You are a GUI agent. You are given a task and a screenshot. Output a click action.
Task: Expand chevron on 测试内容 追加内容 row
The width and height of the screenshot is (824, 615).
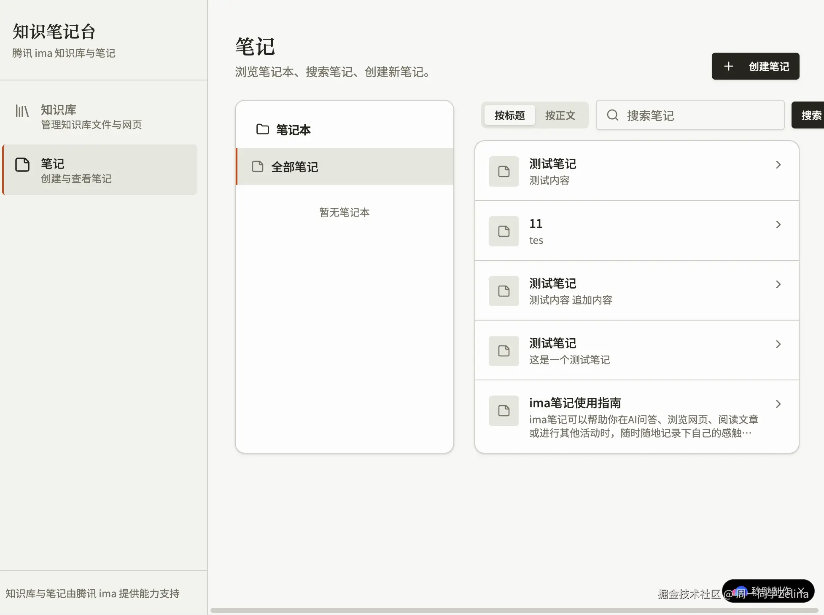(778, 284)
